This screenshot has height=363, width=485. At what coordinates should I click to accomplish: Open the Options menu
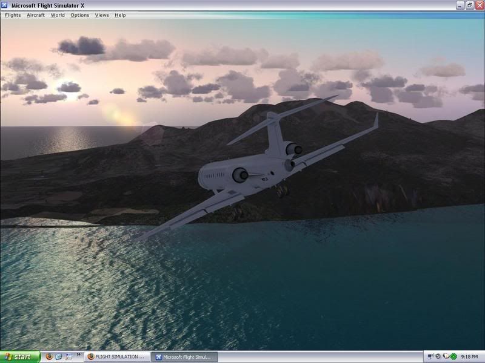coord(79,15)
